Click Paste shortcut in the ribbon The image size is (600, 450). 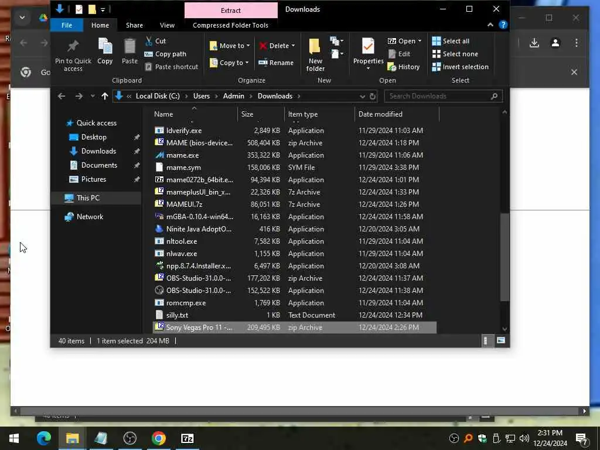point(172,67)
